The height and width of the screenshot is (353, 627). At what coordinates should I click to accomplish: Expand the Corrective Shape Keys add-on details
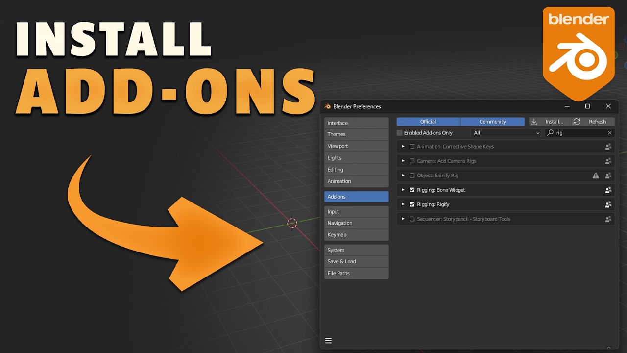point(403,147)
